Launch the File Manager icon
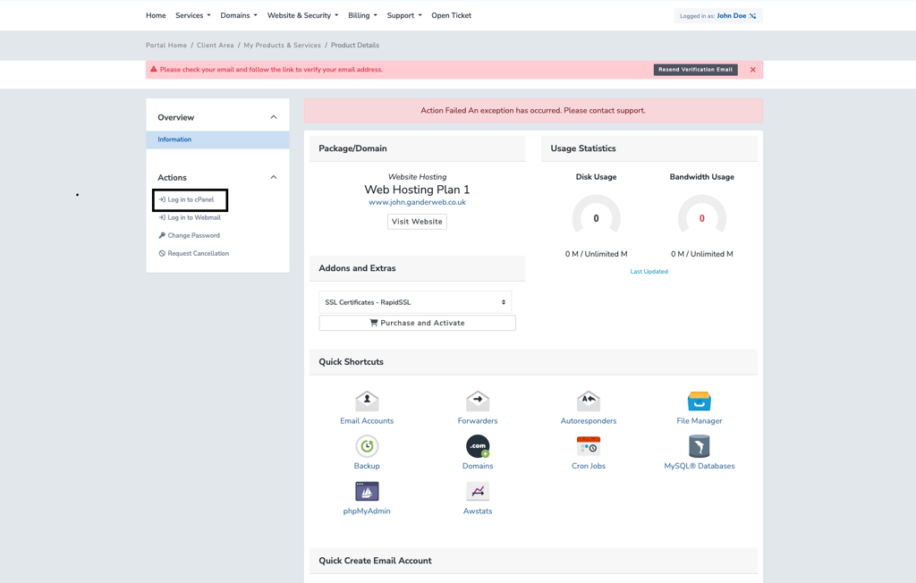The image size is (916, 583). tap(700, 401)
